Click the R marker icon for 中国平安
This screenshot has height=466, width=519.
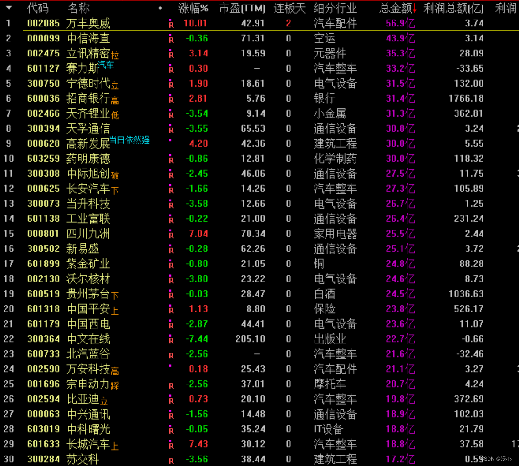pos(171,309)
